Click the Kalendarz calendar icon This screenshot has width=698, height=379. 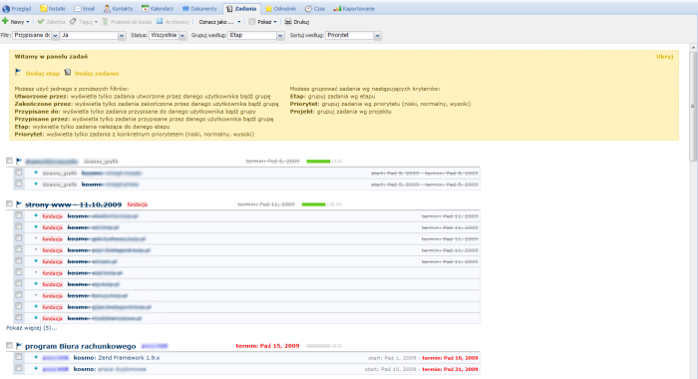[146, 8]
